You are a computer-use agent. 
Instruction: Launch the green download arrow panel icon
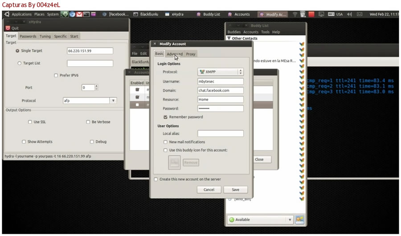[x=65, y=14]
